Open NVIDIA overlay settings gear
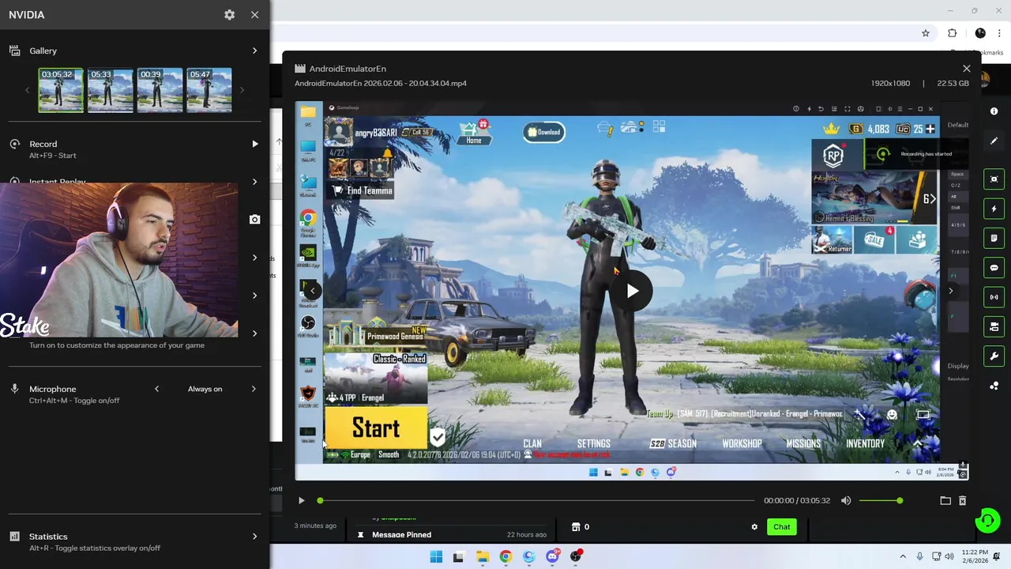Image resolution: width=1011 pixels, height=569 pixels. (x=229, y=14)
